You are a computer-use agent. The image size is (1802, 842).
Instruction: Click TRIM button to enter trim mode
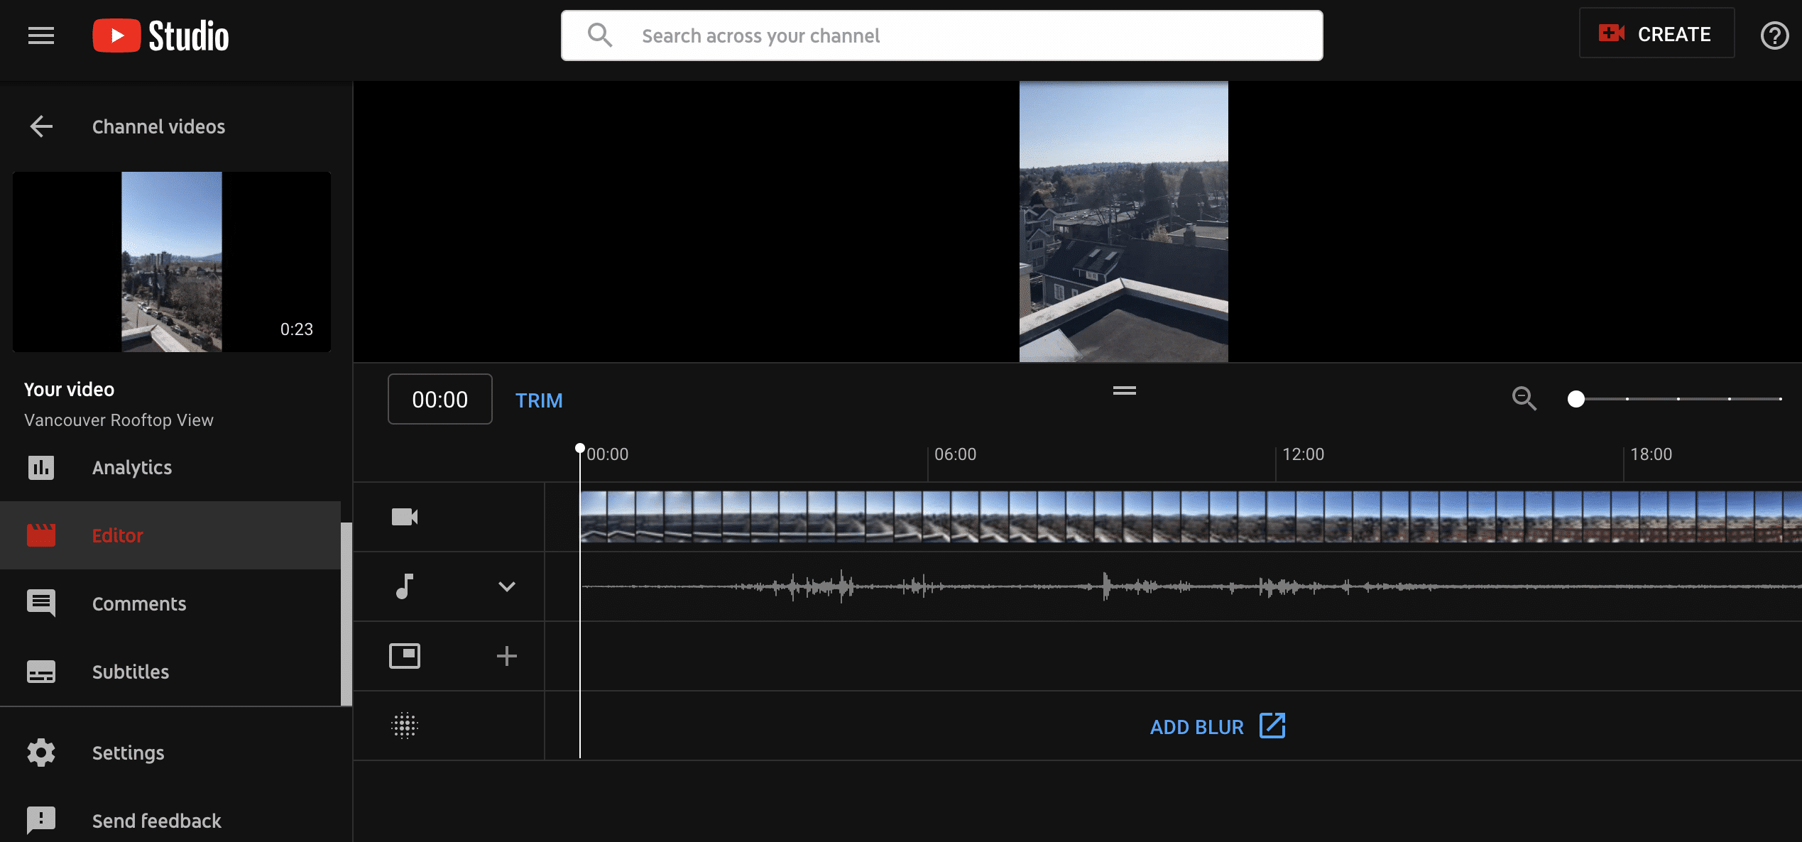[540, 398]
